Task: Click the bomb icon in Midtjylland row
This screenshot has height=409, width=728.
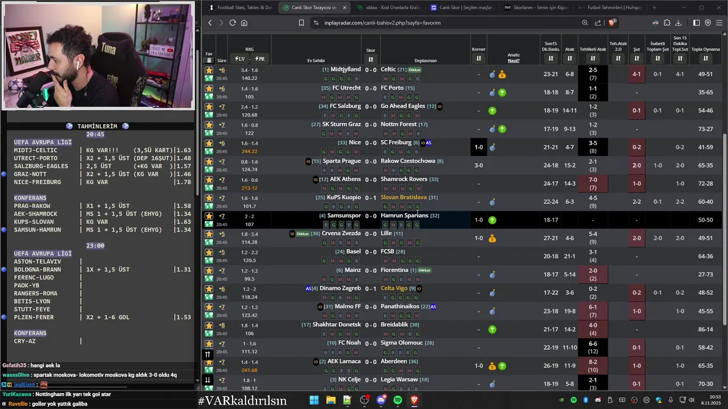Action: coord(493,74)
